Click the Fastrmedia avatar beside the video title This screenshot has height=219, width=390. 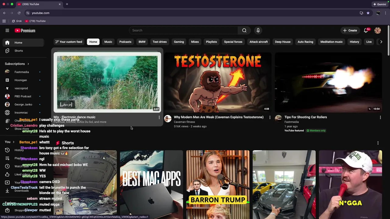point(278,119)
